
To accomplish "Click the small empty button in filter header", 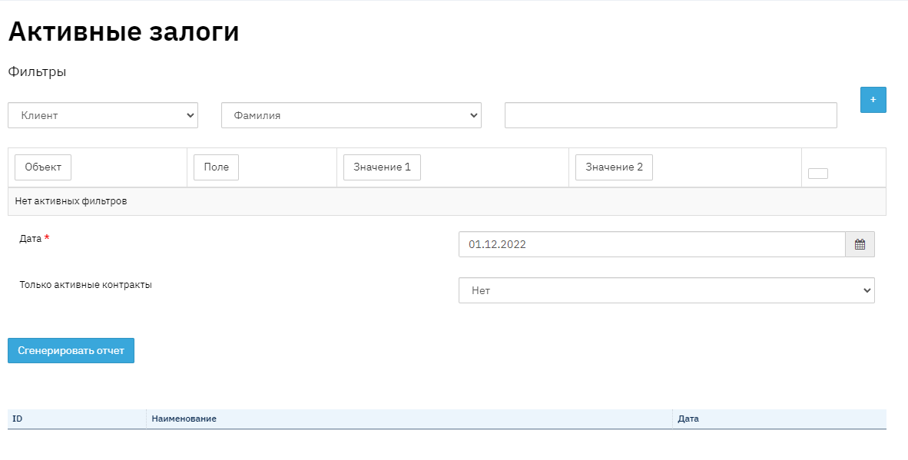I will pyautogui.click(x=817, y=174).
